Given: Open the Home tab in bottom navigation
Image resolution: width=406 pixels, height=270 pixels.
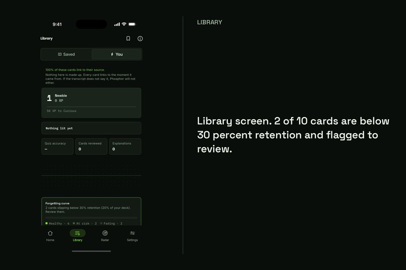Looking at the screenshot, I should (x=50, y=236).
